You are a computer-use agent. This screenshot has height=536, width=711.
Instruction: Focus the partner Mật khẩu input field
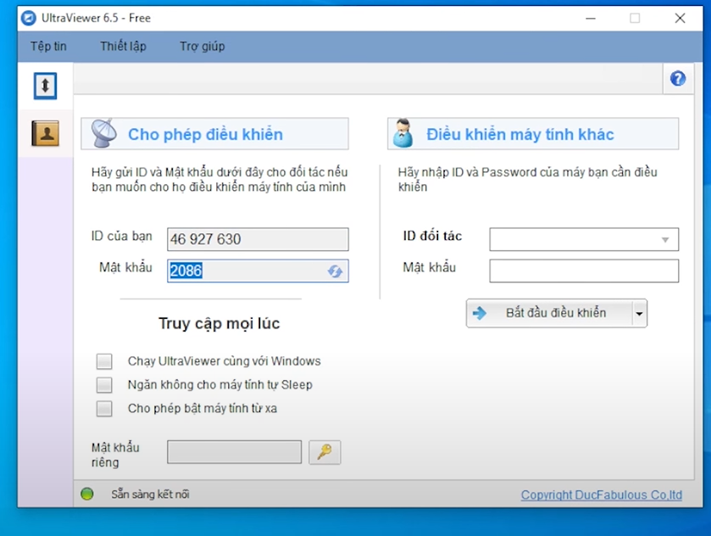tap(584, 271)
